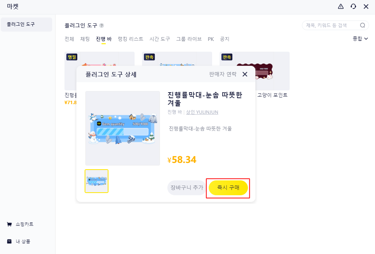Switch to the 채팅 tab

85,39
